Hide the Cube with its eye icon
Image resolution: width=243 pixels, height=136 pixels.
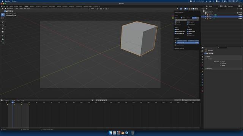(239, 17)
